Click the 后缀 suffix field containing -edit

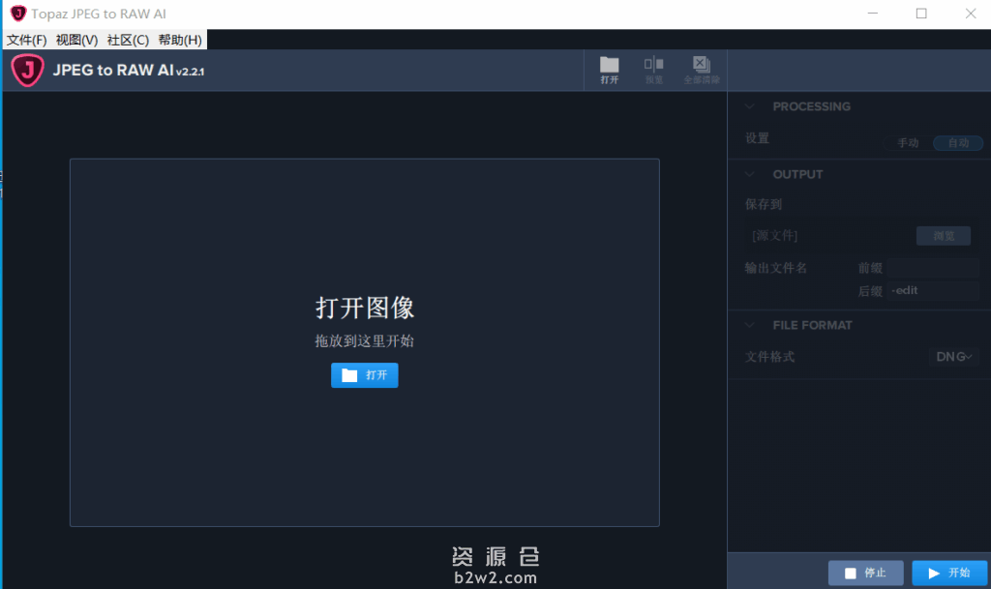pos(932,290)
